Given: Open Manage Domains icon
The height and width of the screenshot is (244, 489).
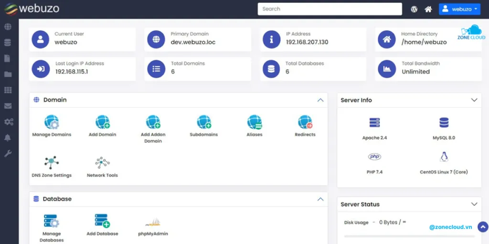Looking at the screenshot, I should [x=52, y=122].
